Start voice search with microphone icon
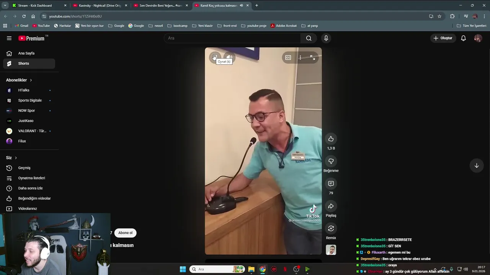Viewport: 490px width, 275px height. point(326,38)
